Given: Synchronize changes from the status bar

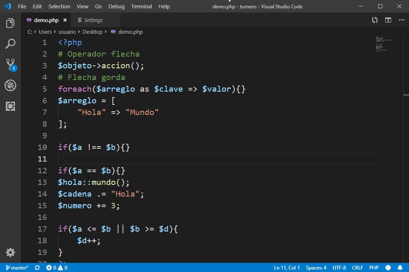Looking at the screenshot, I should pos(37,267).
